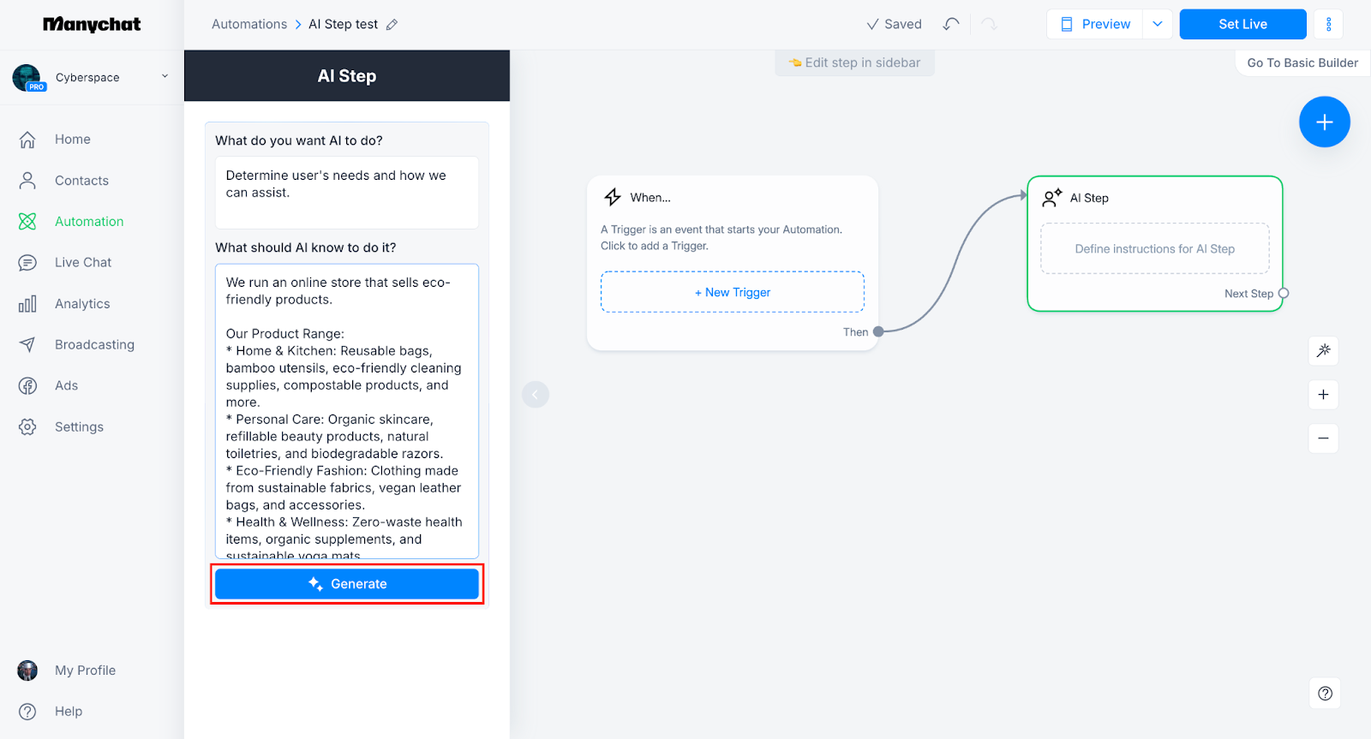The width and height of the screenshot is (1371, 739).
Task: Zoom in on the canvas
Action: tap(1323, 395)
